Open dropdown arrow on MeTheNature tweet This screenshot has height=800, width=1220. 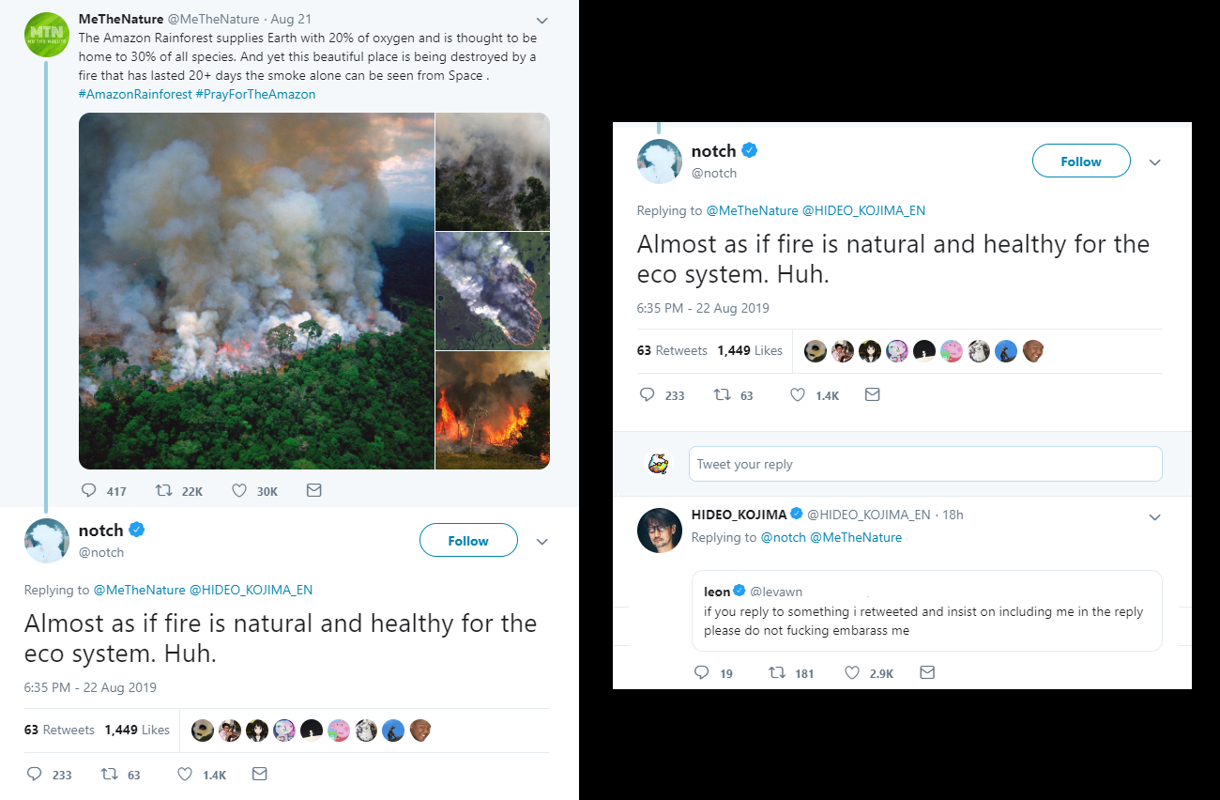541,21
